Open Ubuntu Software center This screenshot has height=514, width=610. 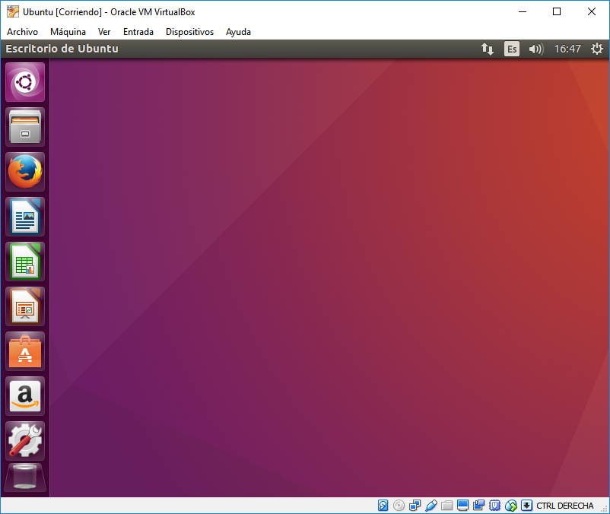click(x=24, y=351)
